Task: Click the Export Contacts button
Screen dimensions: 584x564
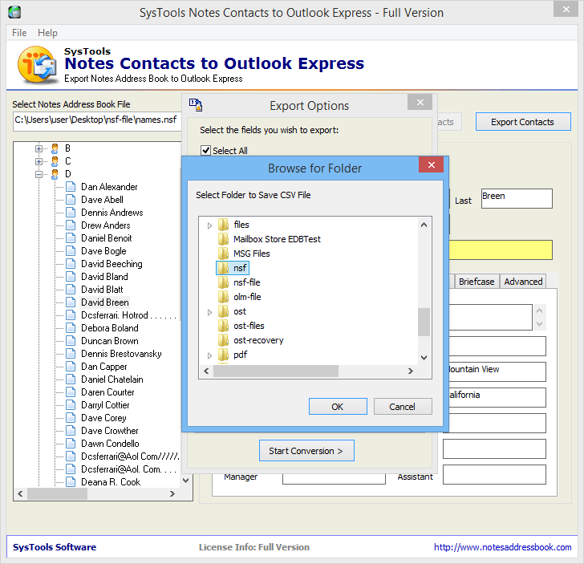Action: pyautogui.click(x=523, y=122)
